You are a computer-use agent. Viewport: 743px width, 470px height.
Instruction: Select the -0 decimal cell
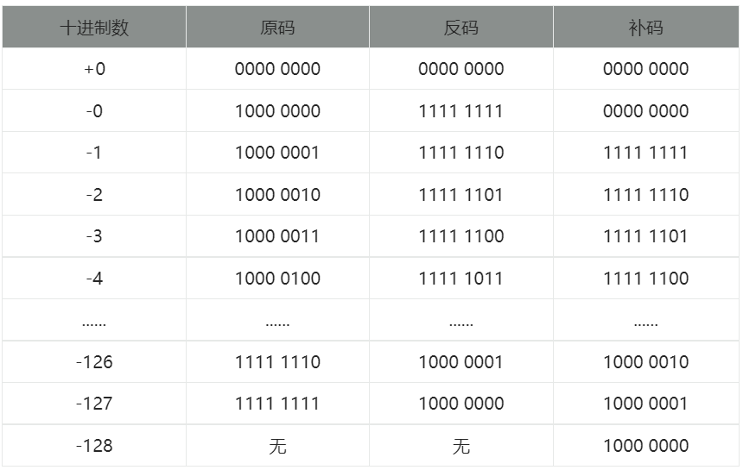point(94,111)
